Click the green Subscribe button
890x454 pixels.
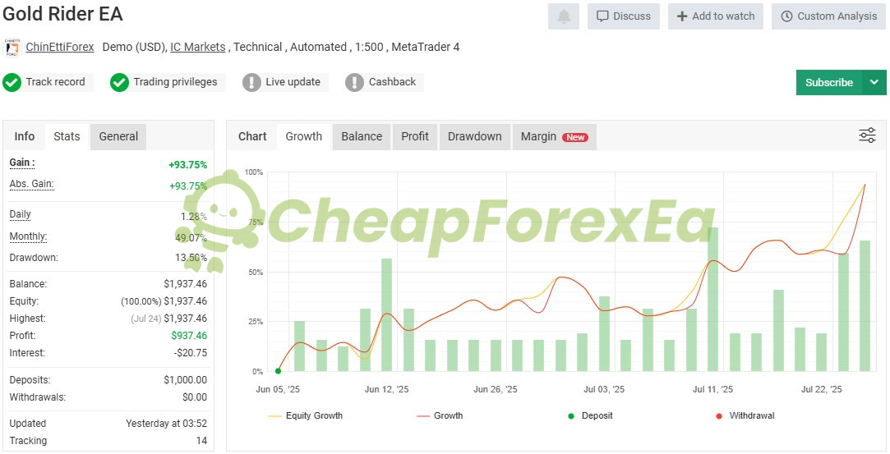[829, 83]
